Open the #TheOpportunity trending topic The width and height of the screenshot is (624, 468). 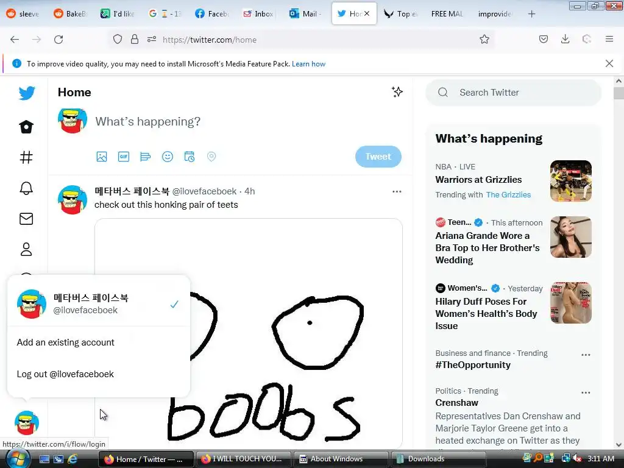tap(473, 365)
